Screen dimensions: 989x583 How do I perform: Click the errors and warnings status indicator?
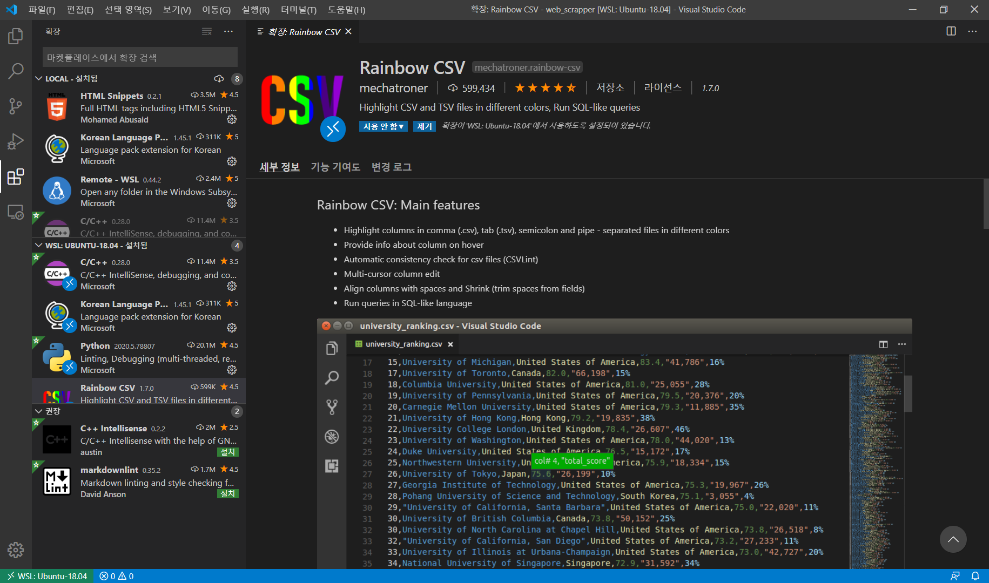click(117, 576)
